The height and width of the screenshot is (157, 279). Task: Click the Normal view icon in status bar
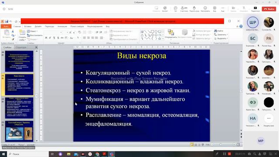192,145
